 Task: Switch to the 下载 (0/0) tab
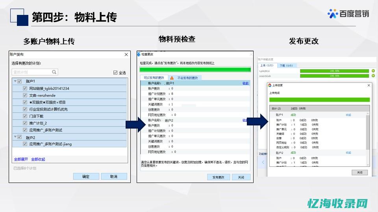pyautogui.click(x=286, y=66)
